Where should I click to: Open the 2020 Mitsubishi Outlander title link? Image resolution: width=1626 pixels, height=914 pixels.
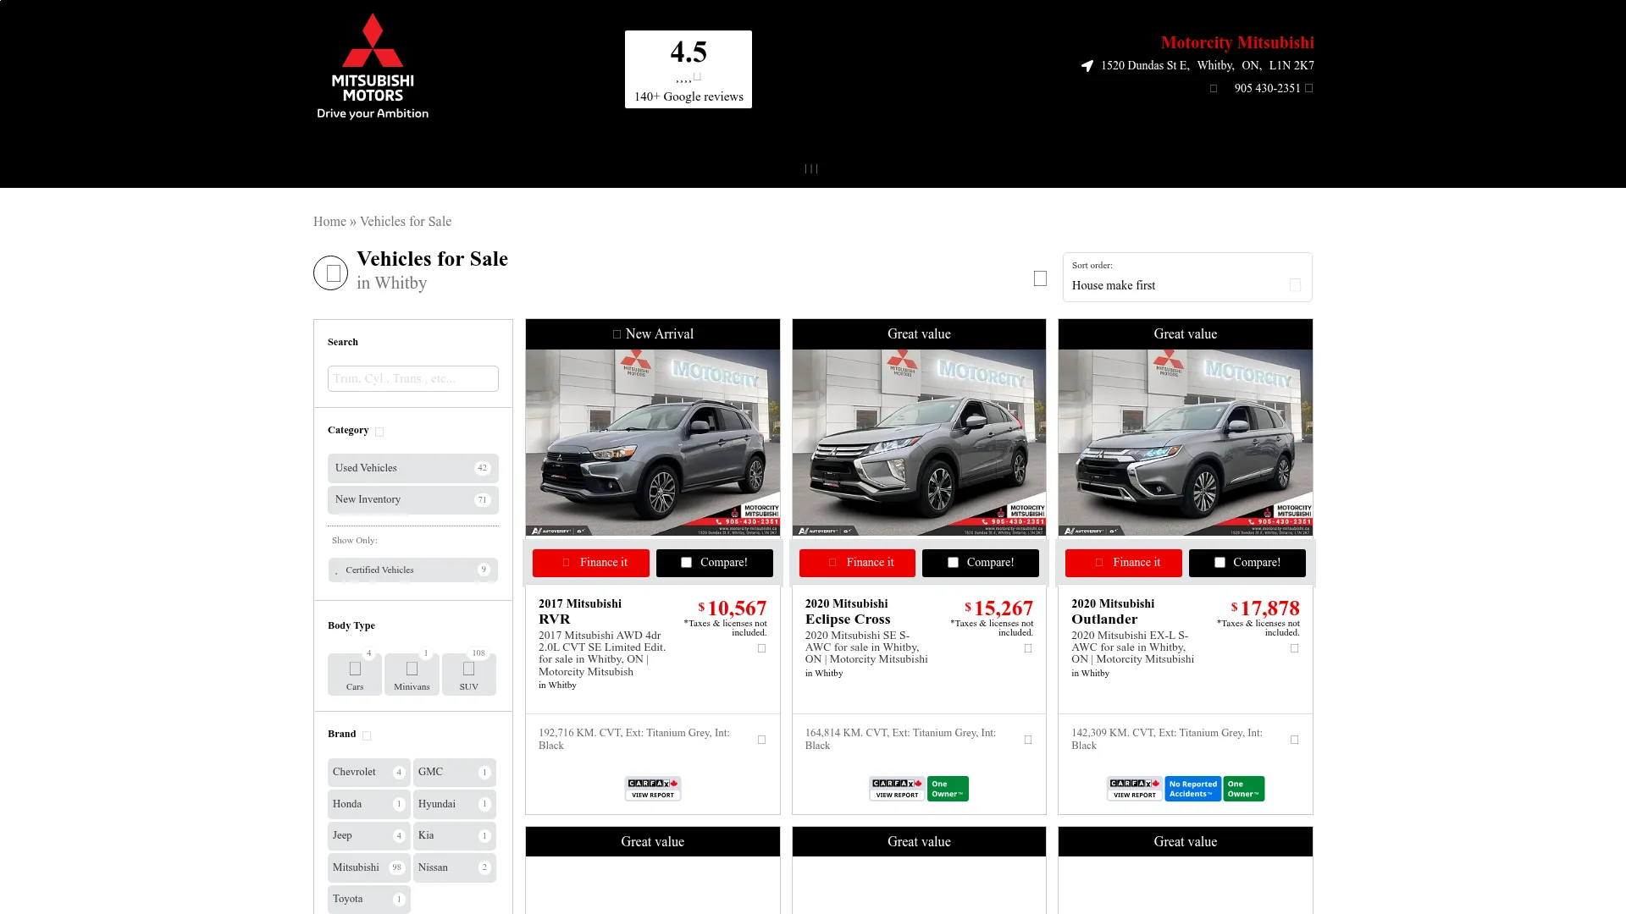coord(1113,611)
